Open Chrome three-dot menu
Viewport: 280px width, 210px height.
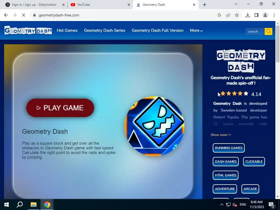point(274,15)
